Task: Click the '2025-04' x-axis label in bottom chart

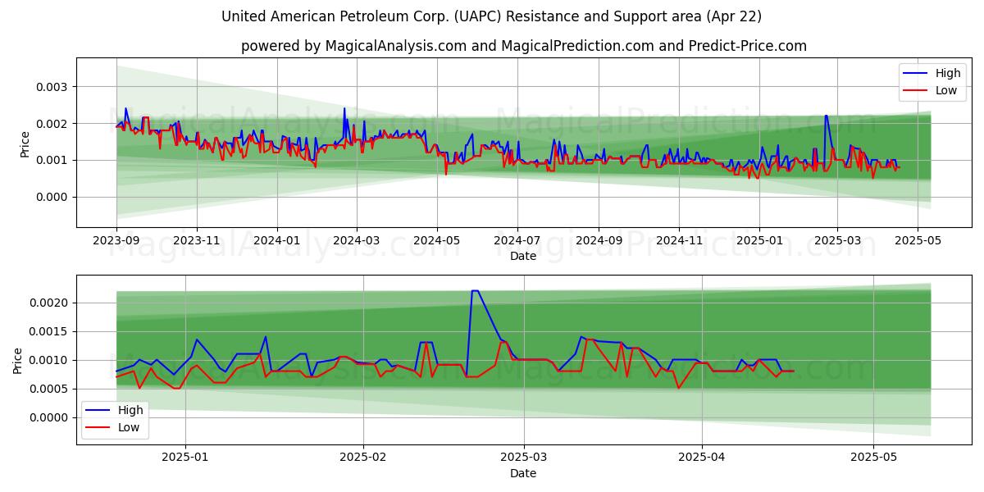Action: (x=702, y=458)
